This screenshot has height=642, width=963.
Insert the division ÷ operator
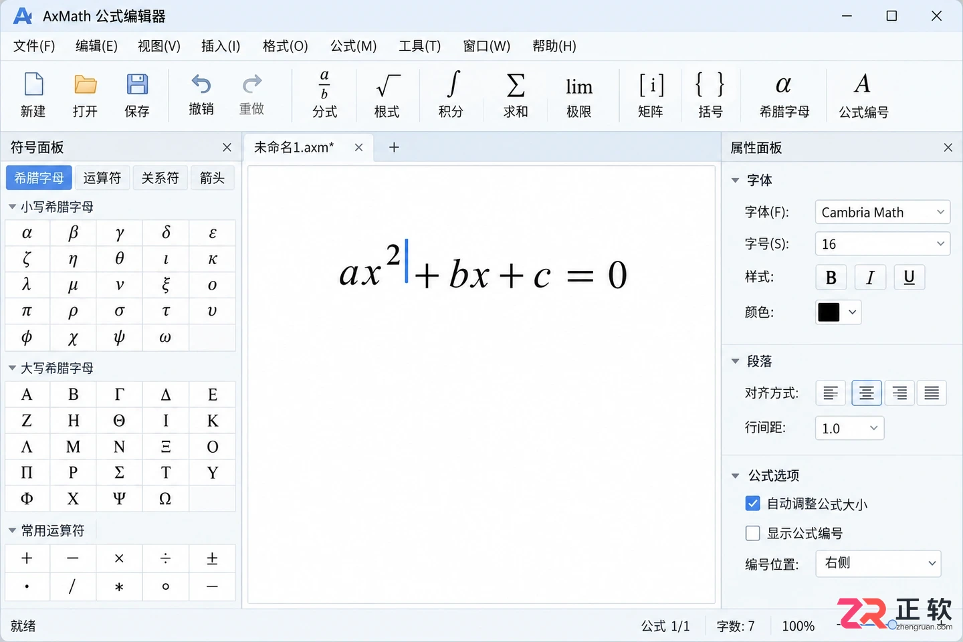click(x=165, y=558)
